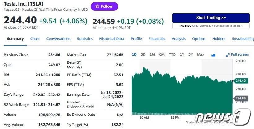This screenshot has width=254, height=129.
Task: Click the star Follow button
Action: pyautogui.click(x=104, y=6)
